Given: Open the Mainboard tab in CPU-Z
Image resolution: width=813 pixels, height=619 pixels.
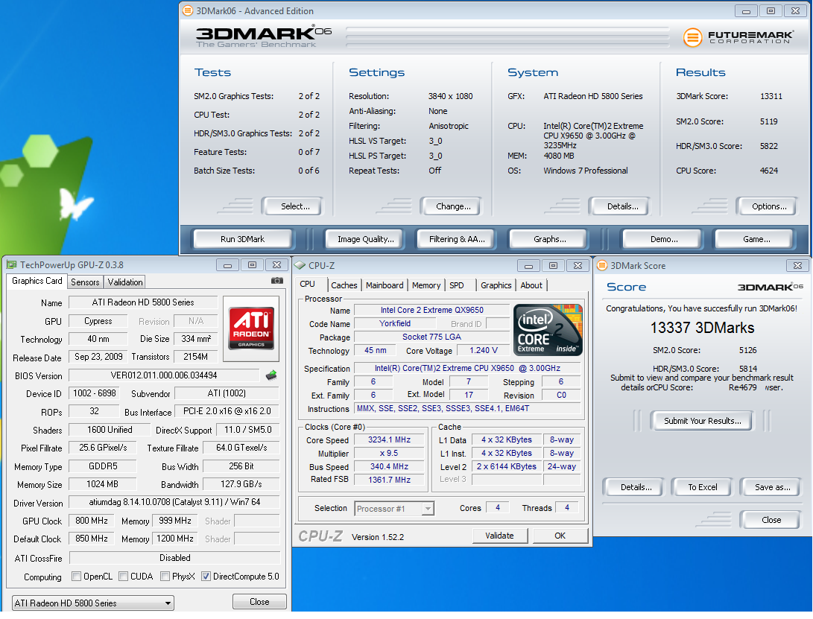Looking at the screenshot, I should coord(385,285).
